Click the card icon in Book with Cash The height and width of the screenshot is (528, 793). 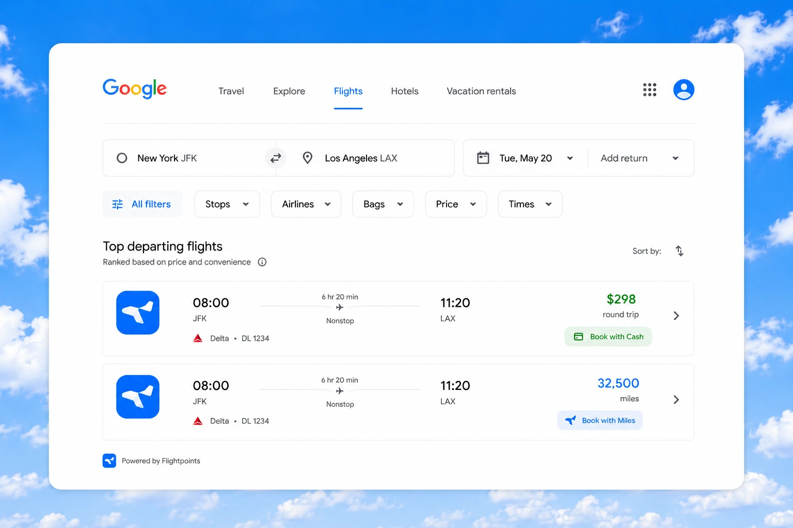coord(579,337)
